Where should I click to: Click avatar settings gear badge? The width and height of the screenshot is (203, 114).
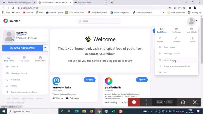[13, 40]
